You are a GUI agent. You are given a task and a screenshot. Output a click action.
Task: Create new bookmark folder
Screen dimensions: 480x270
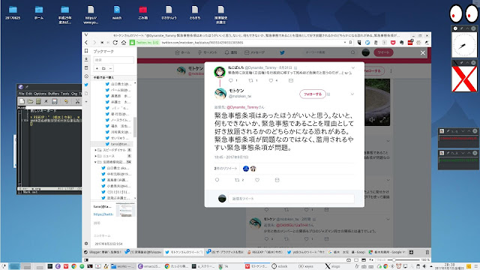point(103,68)
